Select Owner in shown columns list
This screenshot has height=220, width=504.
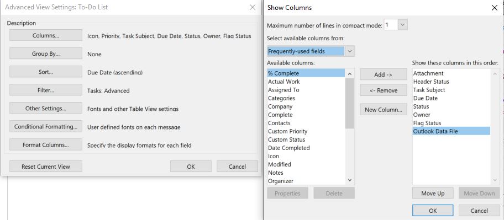452,115
